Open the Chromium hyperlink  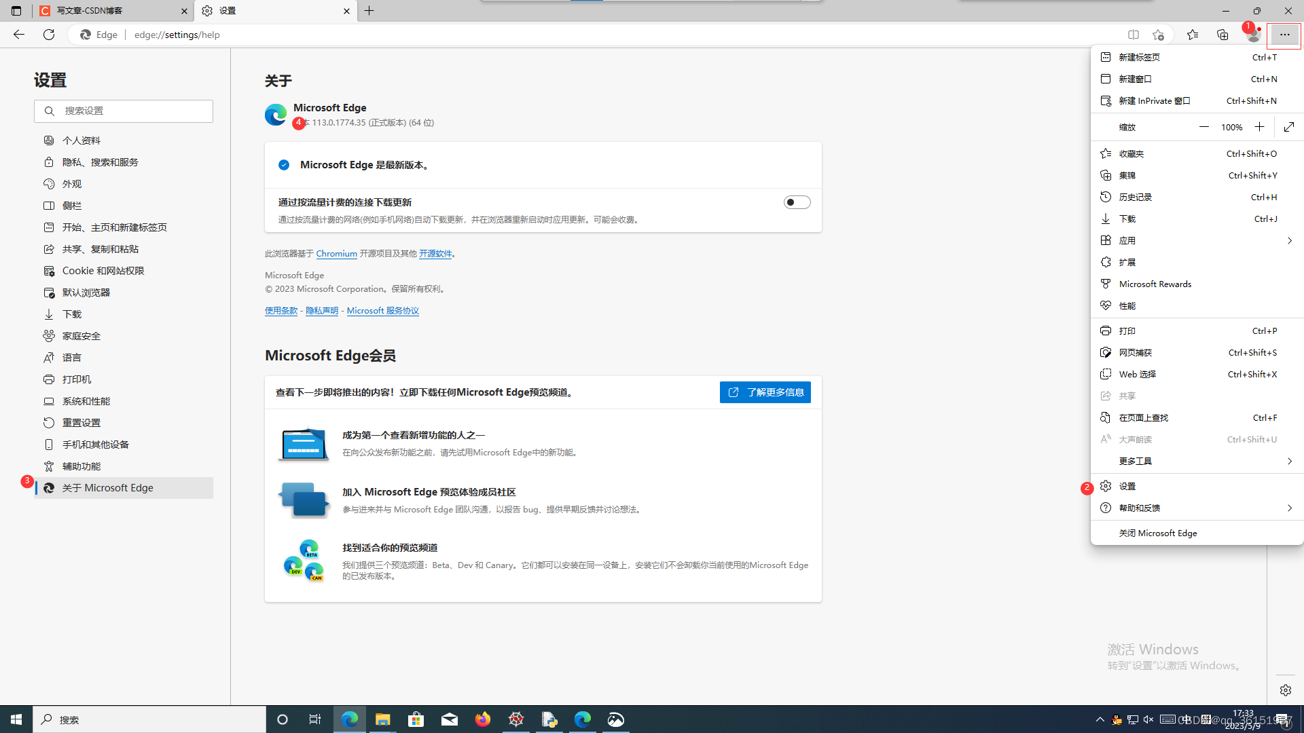pyautogui.click(x=336, y=254)
